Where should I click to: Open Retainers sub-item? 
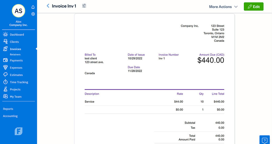pyautogui.click(x=15, y=54)
